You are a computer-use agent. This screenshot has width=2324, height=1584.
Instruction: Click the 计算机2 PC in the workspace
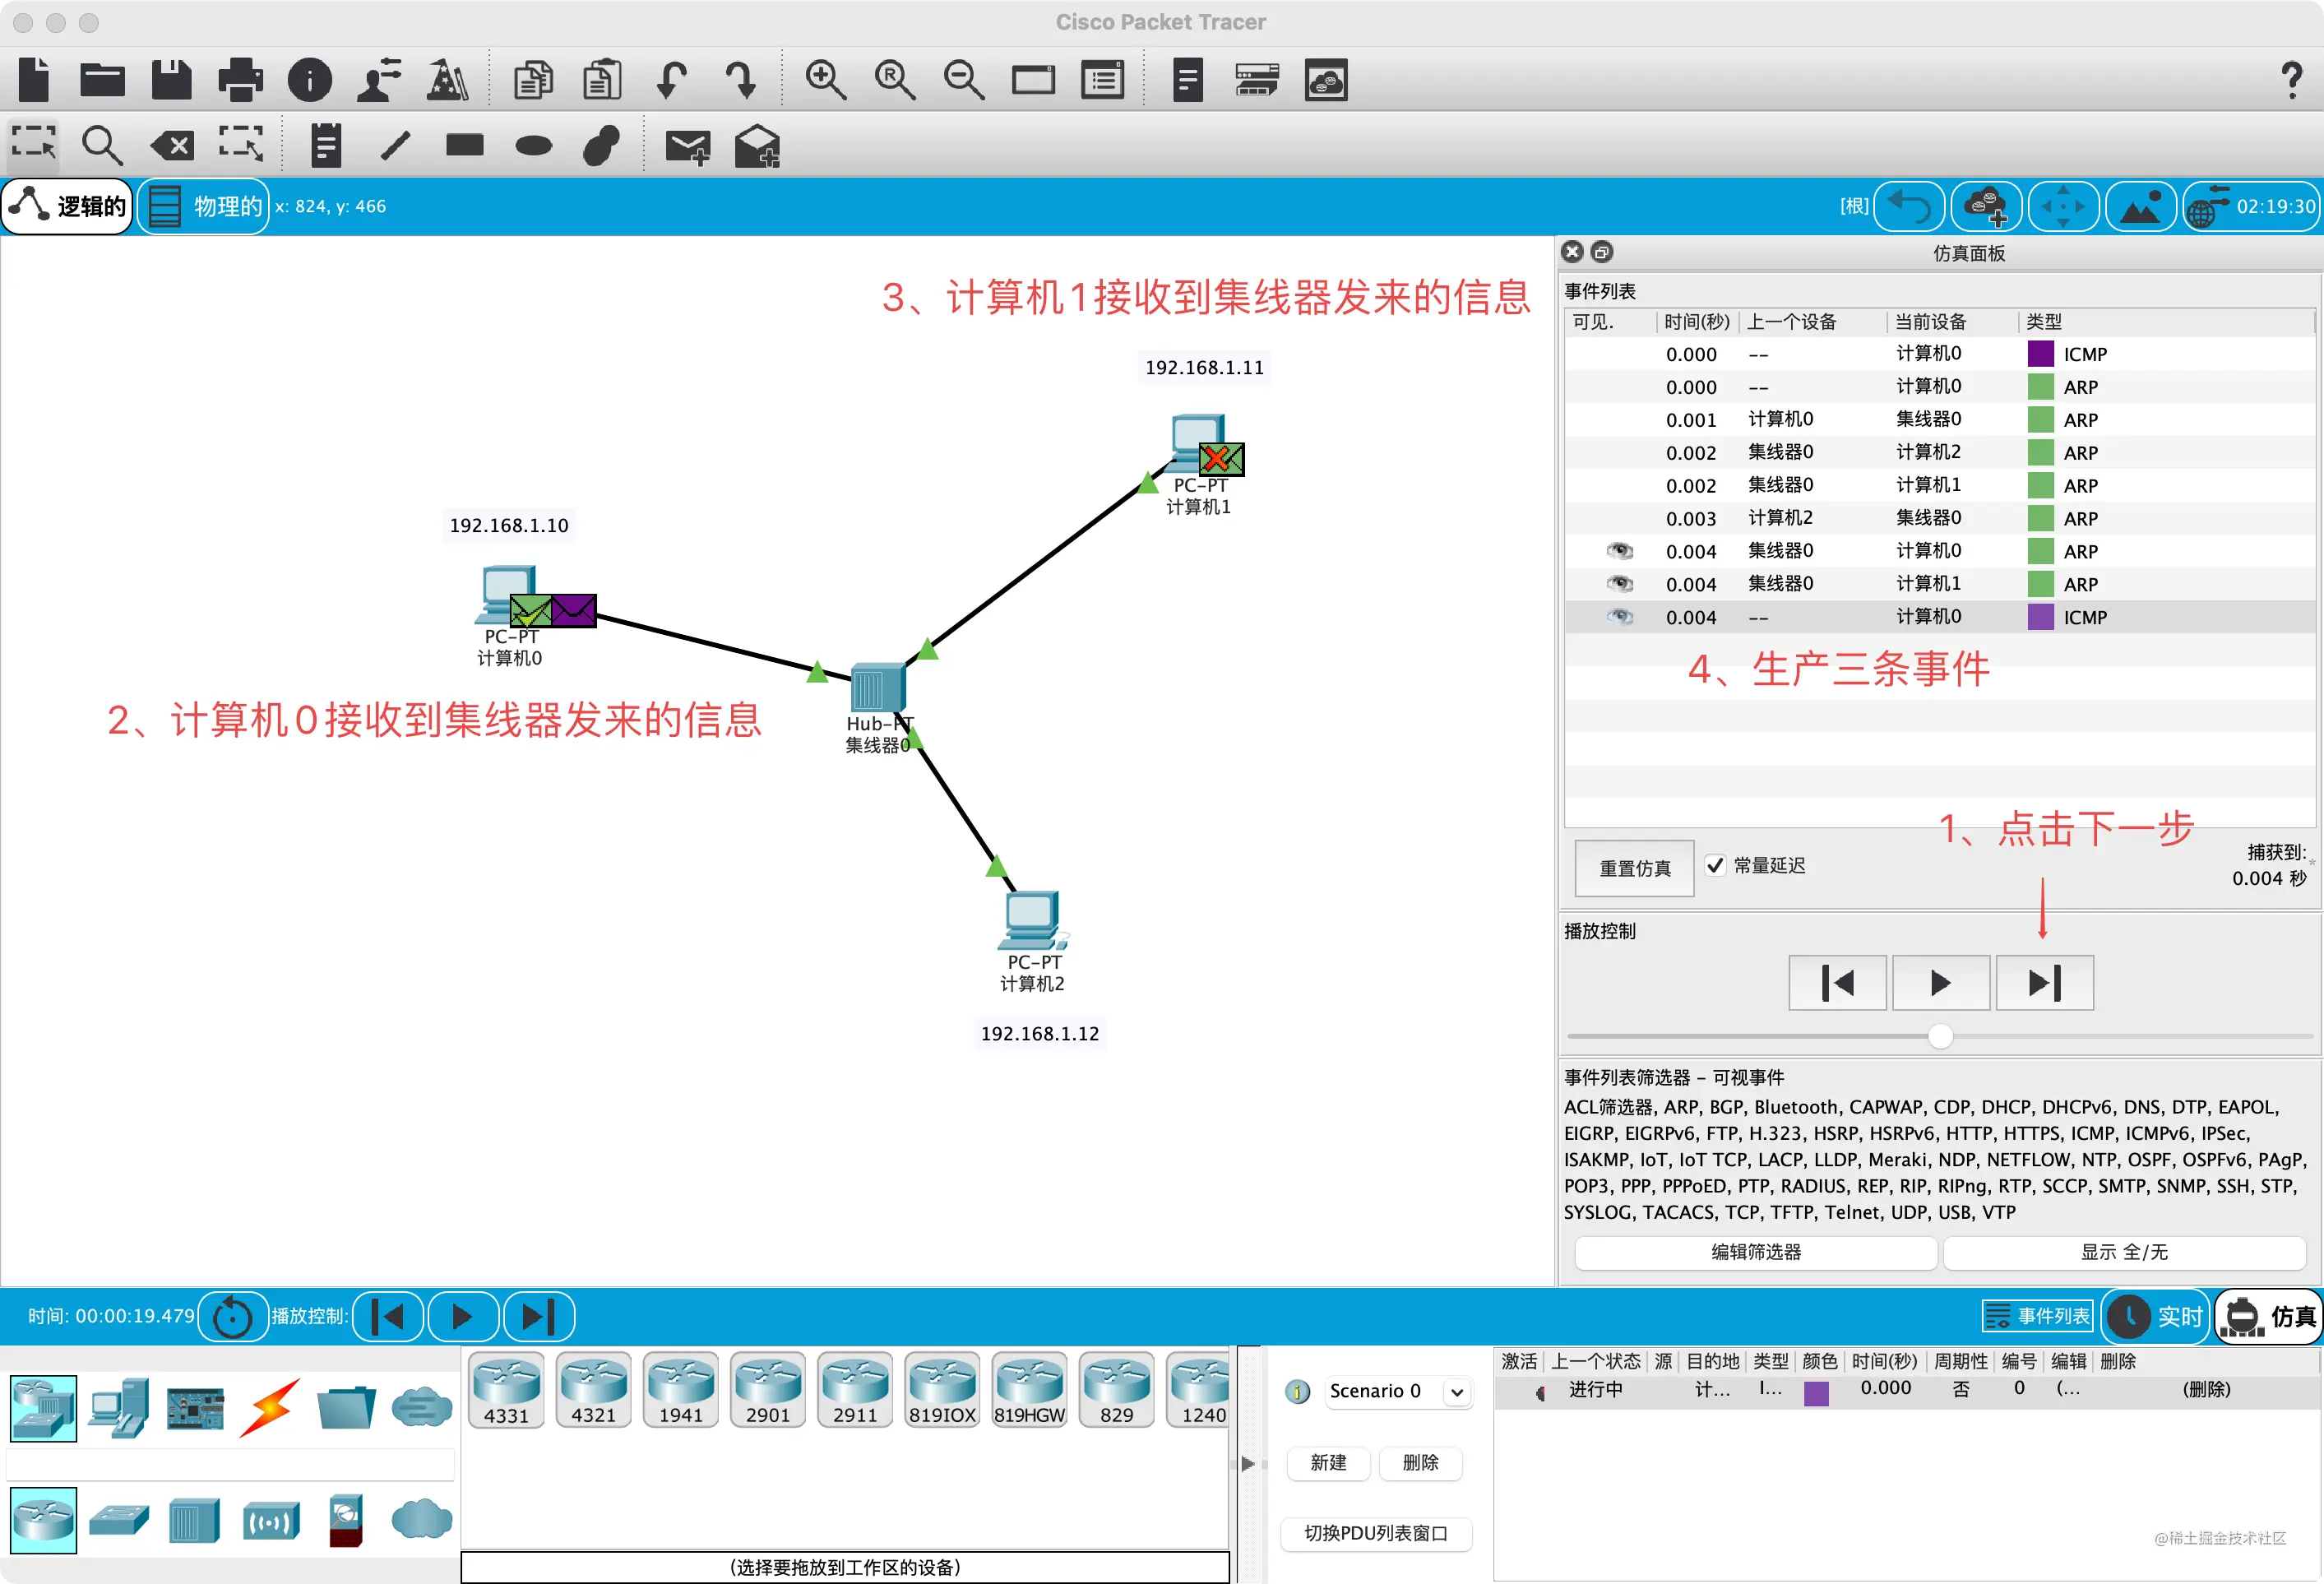pos(1031,921)
